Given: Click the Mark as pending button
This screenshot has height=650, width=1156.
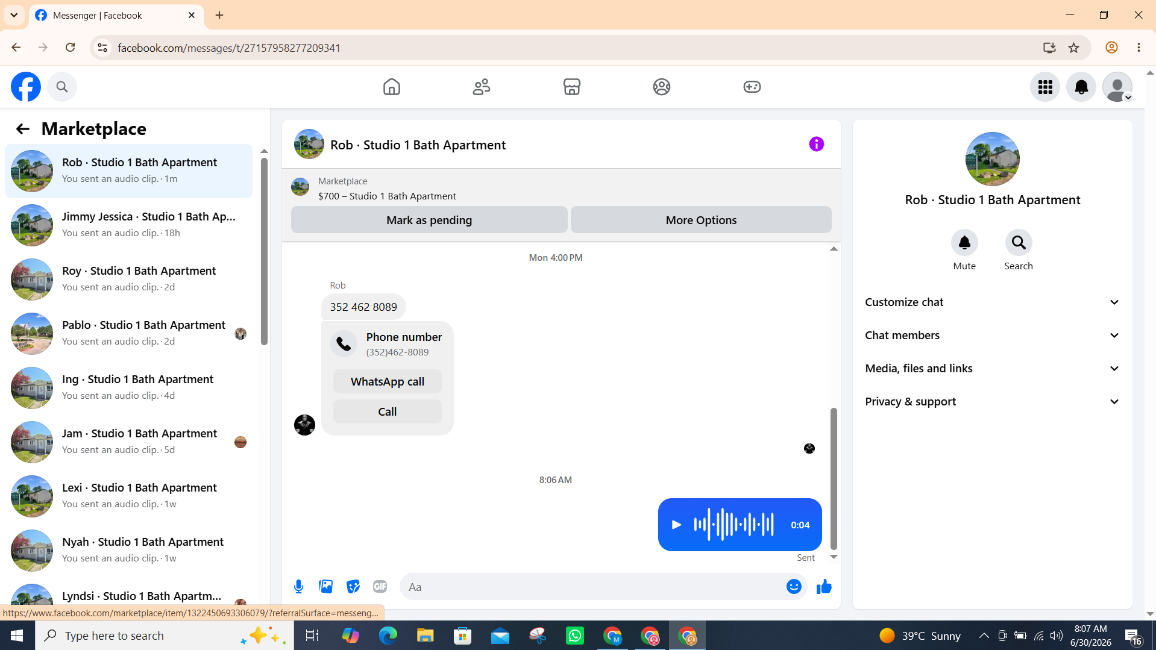Looking at the screenshot, I should (429, 220).
